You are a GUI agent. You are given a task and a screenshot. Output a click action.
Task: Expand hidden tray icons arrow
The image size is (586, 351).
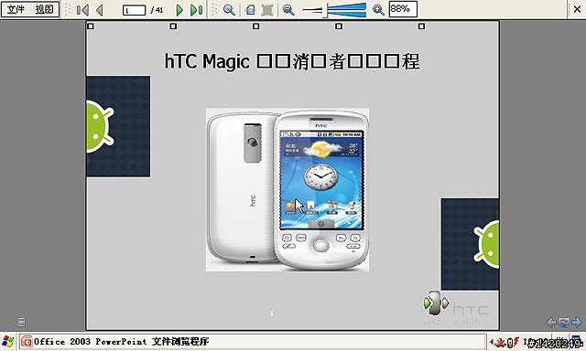pyautogui.click(x=492, y=341)
